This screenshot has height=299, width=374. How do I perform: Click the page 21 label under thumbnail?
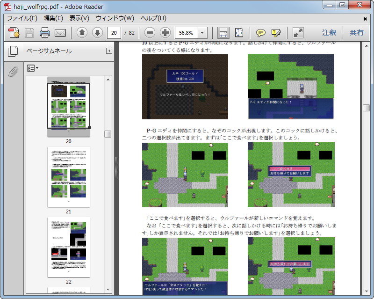(x=69, y=211)
